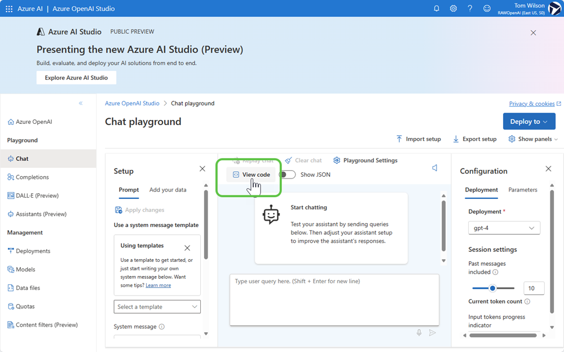This screenshot has height=352, width=564.
Task: Click the Clear chat button
Action: click(x=303, y=160)
